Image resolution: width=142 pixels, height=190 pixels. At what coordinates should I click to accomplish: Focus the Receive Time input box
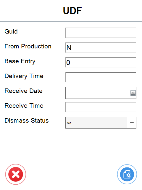(x=101, y=107)
